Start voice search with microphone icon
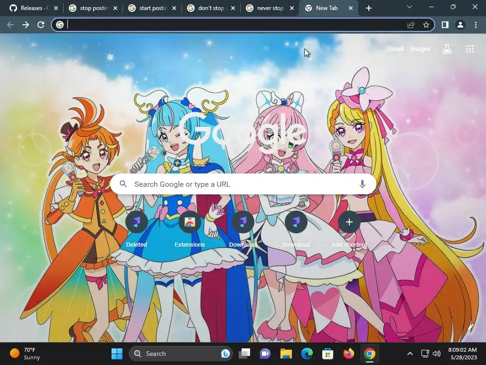Screen dimensions: 486x365 [362, 184]
